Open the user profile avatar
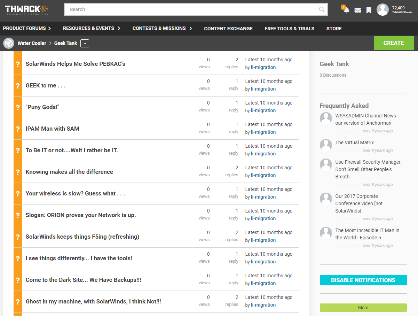The image size is (418, 316). click(382, 10)
